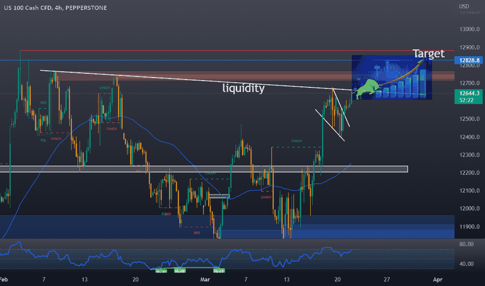Click the green BOS label above EQL
Screen dimensions: 485x286
pos(43,102)
